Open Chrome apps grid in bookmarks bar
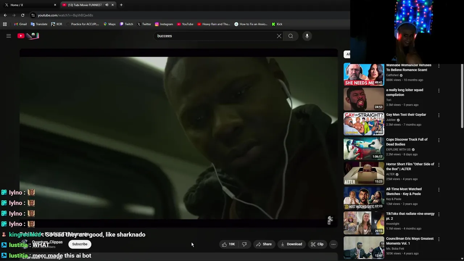 pos(5,24)
